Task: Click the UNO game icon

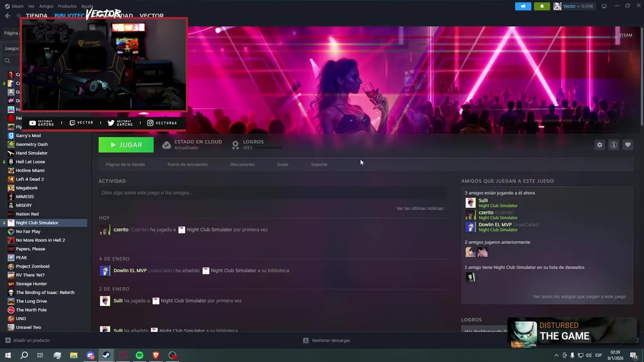Action: pyautogui.click(x=11, y=319)
